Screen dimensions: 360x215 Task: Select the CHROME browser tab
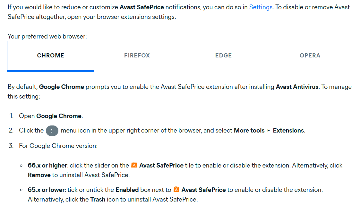tap(51, 56)
